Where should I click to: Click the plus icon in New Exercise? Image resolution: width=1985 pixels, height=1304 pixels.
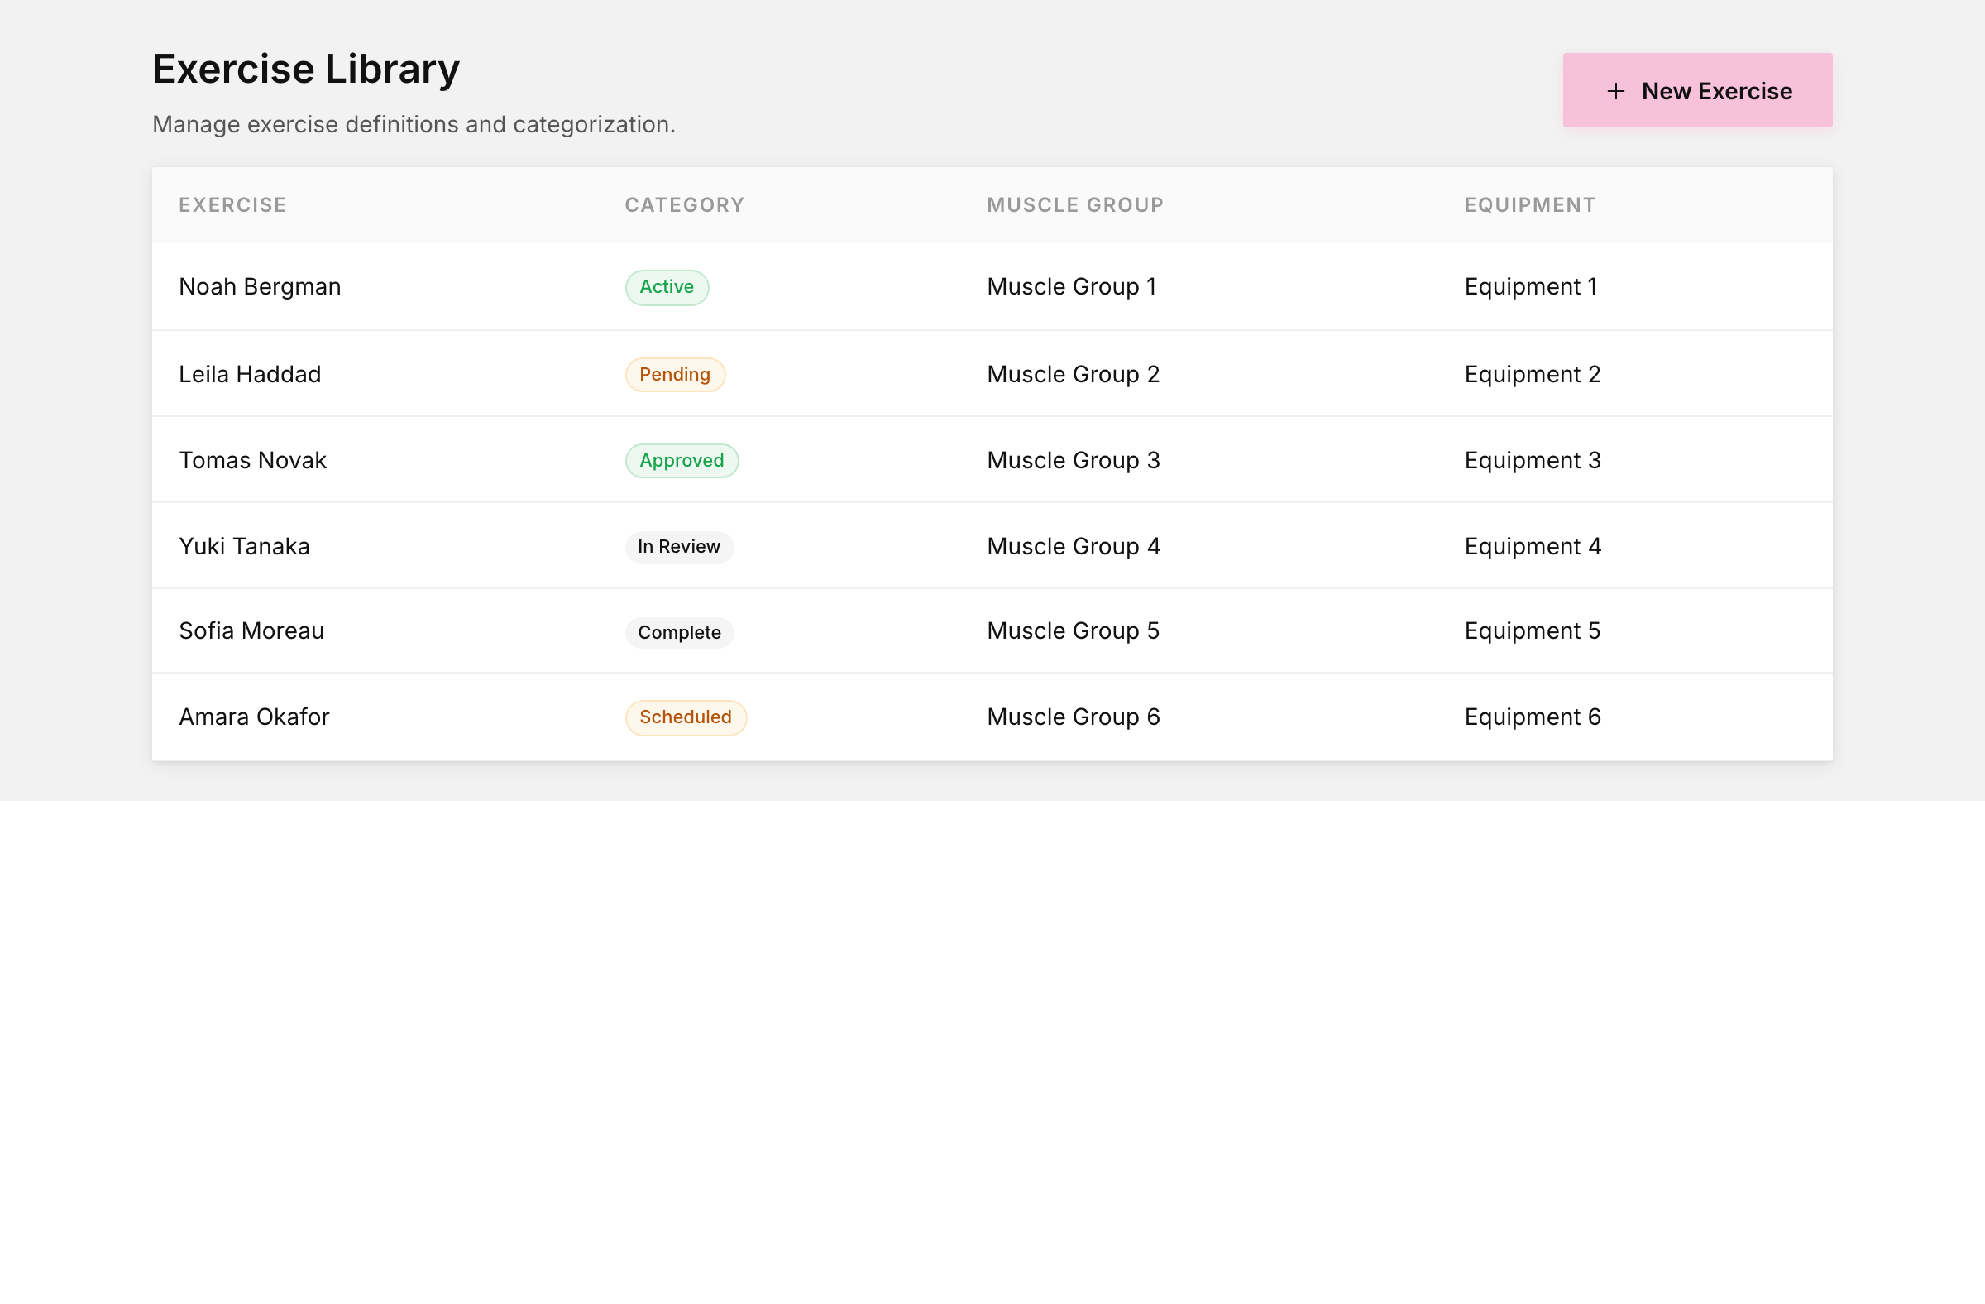[1615, 91]
